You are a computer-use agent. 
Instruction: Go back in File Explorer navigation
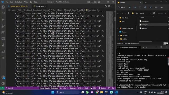tap(118, 13)
